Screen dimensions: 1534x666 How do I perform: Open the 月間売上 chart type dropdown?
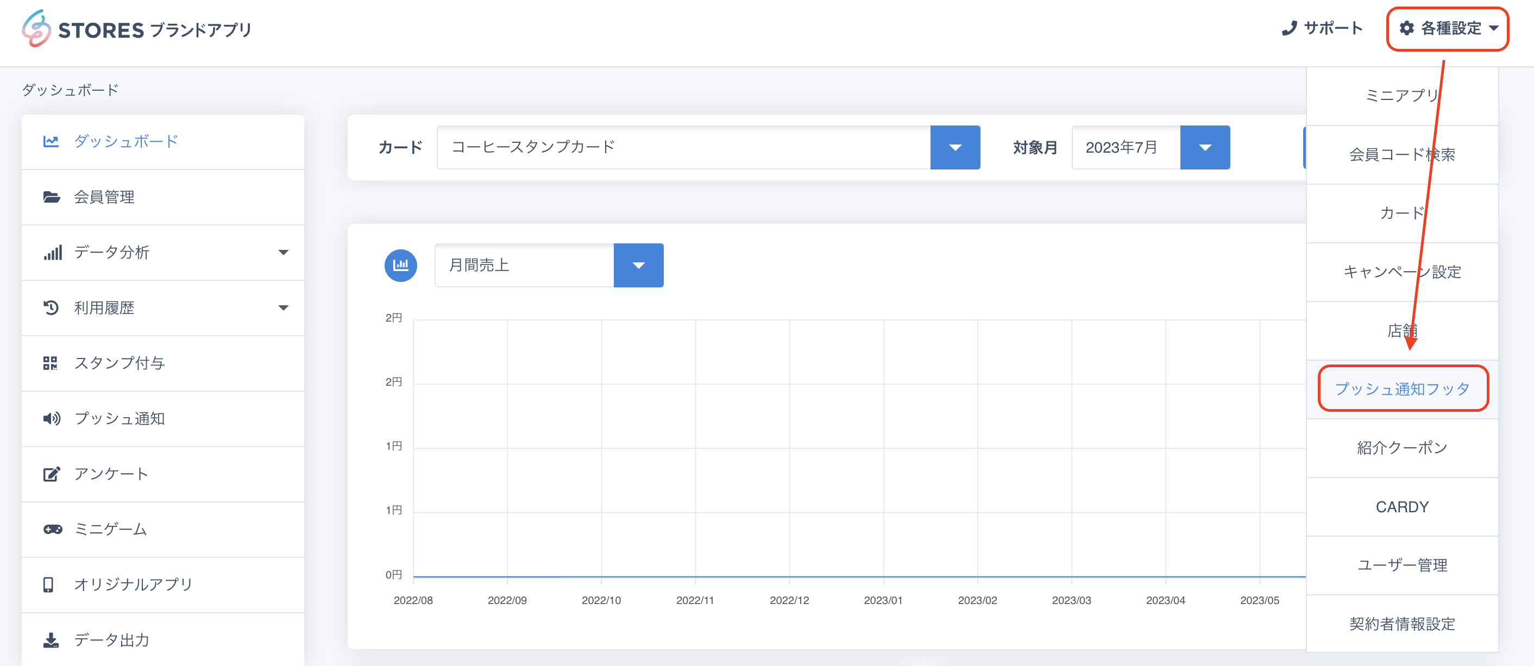click(x=638, y=265)
